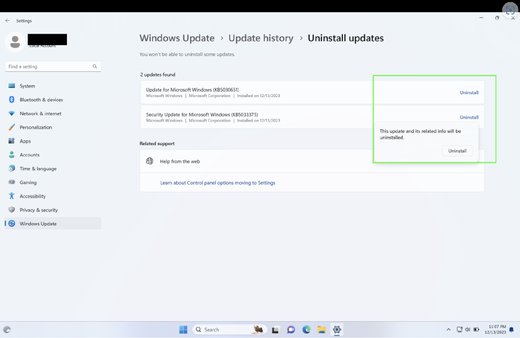
Task: Click the Privacy shield icon
Action: point(12,210)
